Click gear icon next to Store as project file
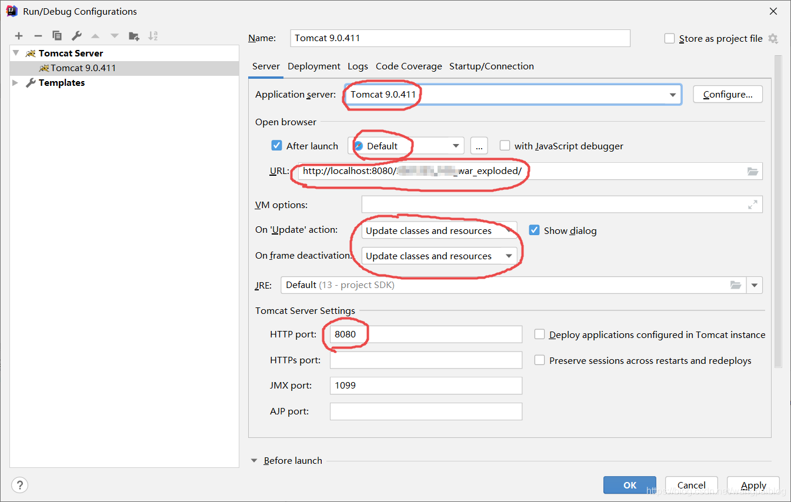Viewport: 791px width, 502px height. pyautogui.click(x=773, y=38)
